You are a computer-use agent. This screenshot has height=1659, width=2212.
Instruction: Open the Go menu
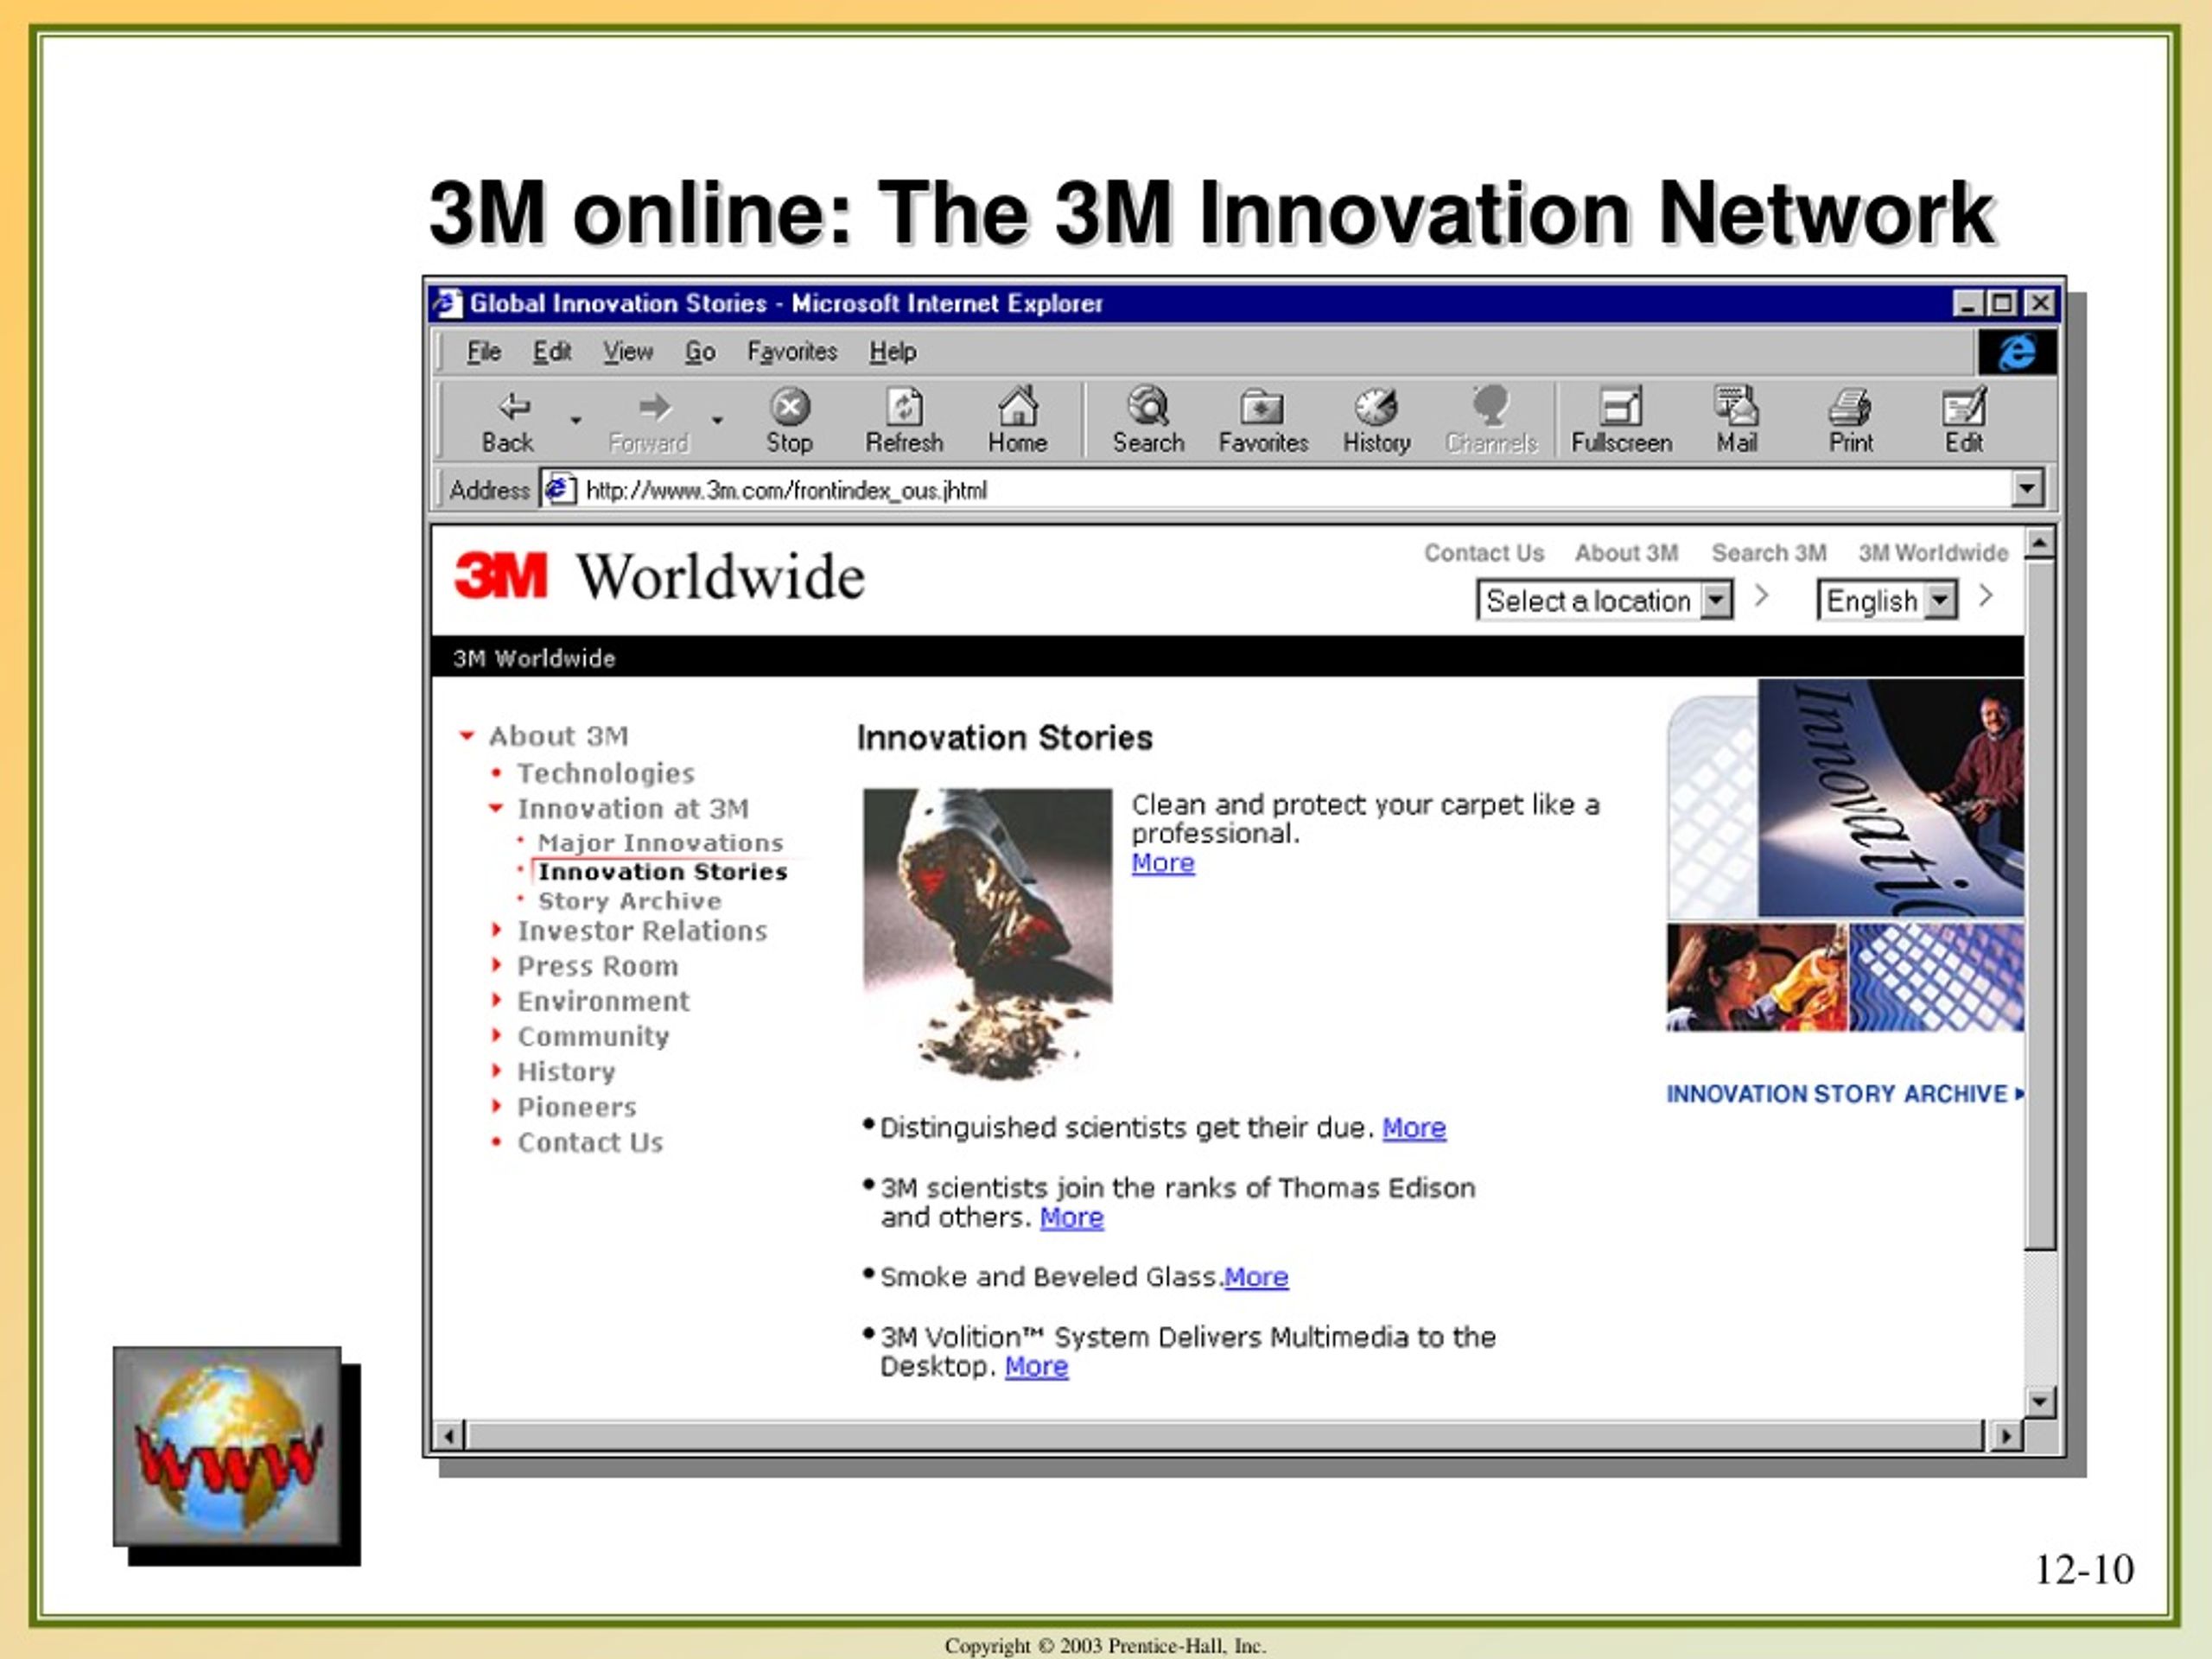(x=700, y=352)
